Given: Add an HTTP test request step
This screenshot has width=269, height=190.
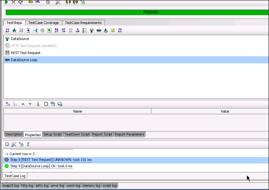Looking at the screenshot, I should (x=64, y=30).
